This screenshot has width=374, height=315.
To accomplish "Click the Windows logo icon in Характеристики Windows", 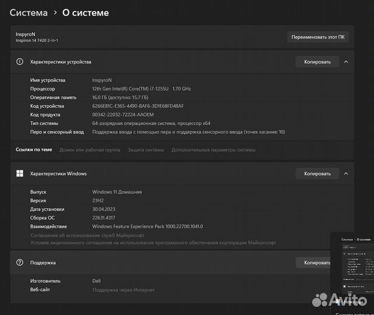I will 20,173.
